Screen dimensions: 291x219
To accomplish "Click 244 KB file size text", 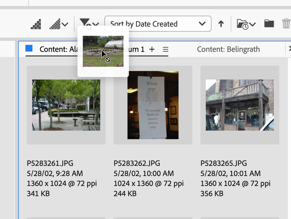I will [x=125, y=194].
